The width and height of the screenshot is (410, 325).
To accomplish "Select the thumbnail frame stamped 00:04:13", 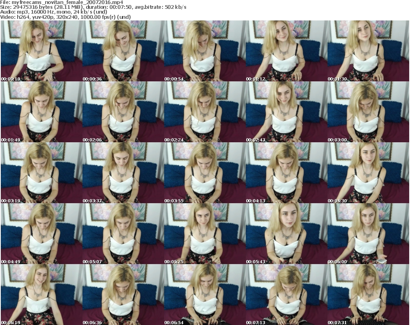I will [287, 173].
